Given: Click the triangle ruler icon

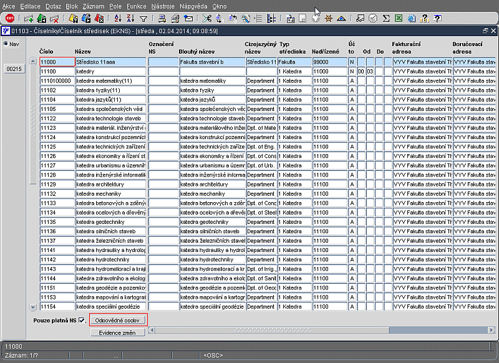Looking at the screenshot, I should pos(341,19).
